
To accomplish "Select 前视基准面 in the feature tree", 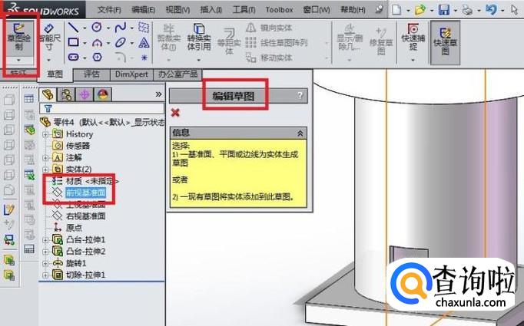I will [86, 193].
